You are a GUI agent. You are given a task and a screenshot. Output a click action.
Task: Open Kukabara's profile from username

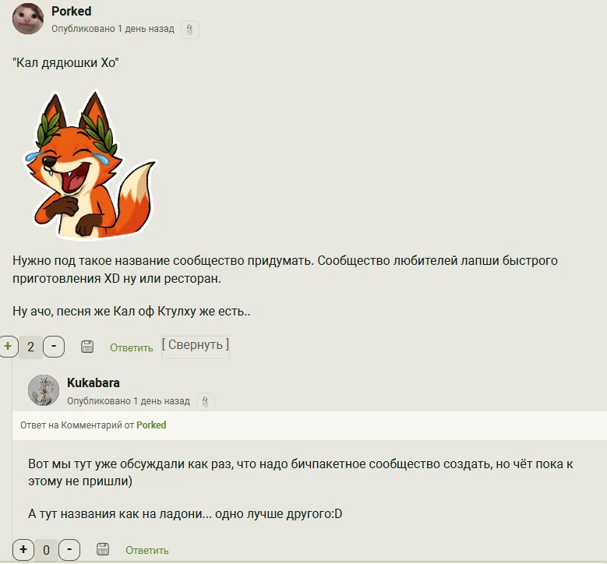click(x=94, y=382)
